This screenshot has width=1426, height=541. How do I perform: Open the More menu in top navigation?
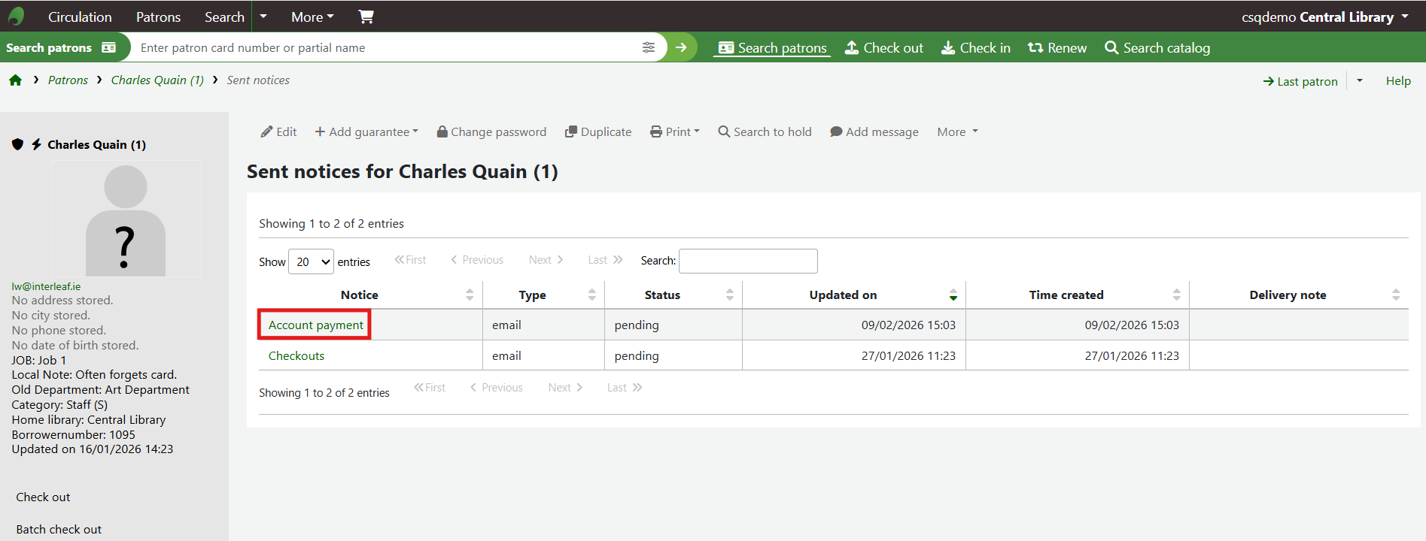coord(312,17)
